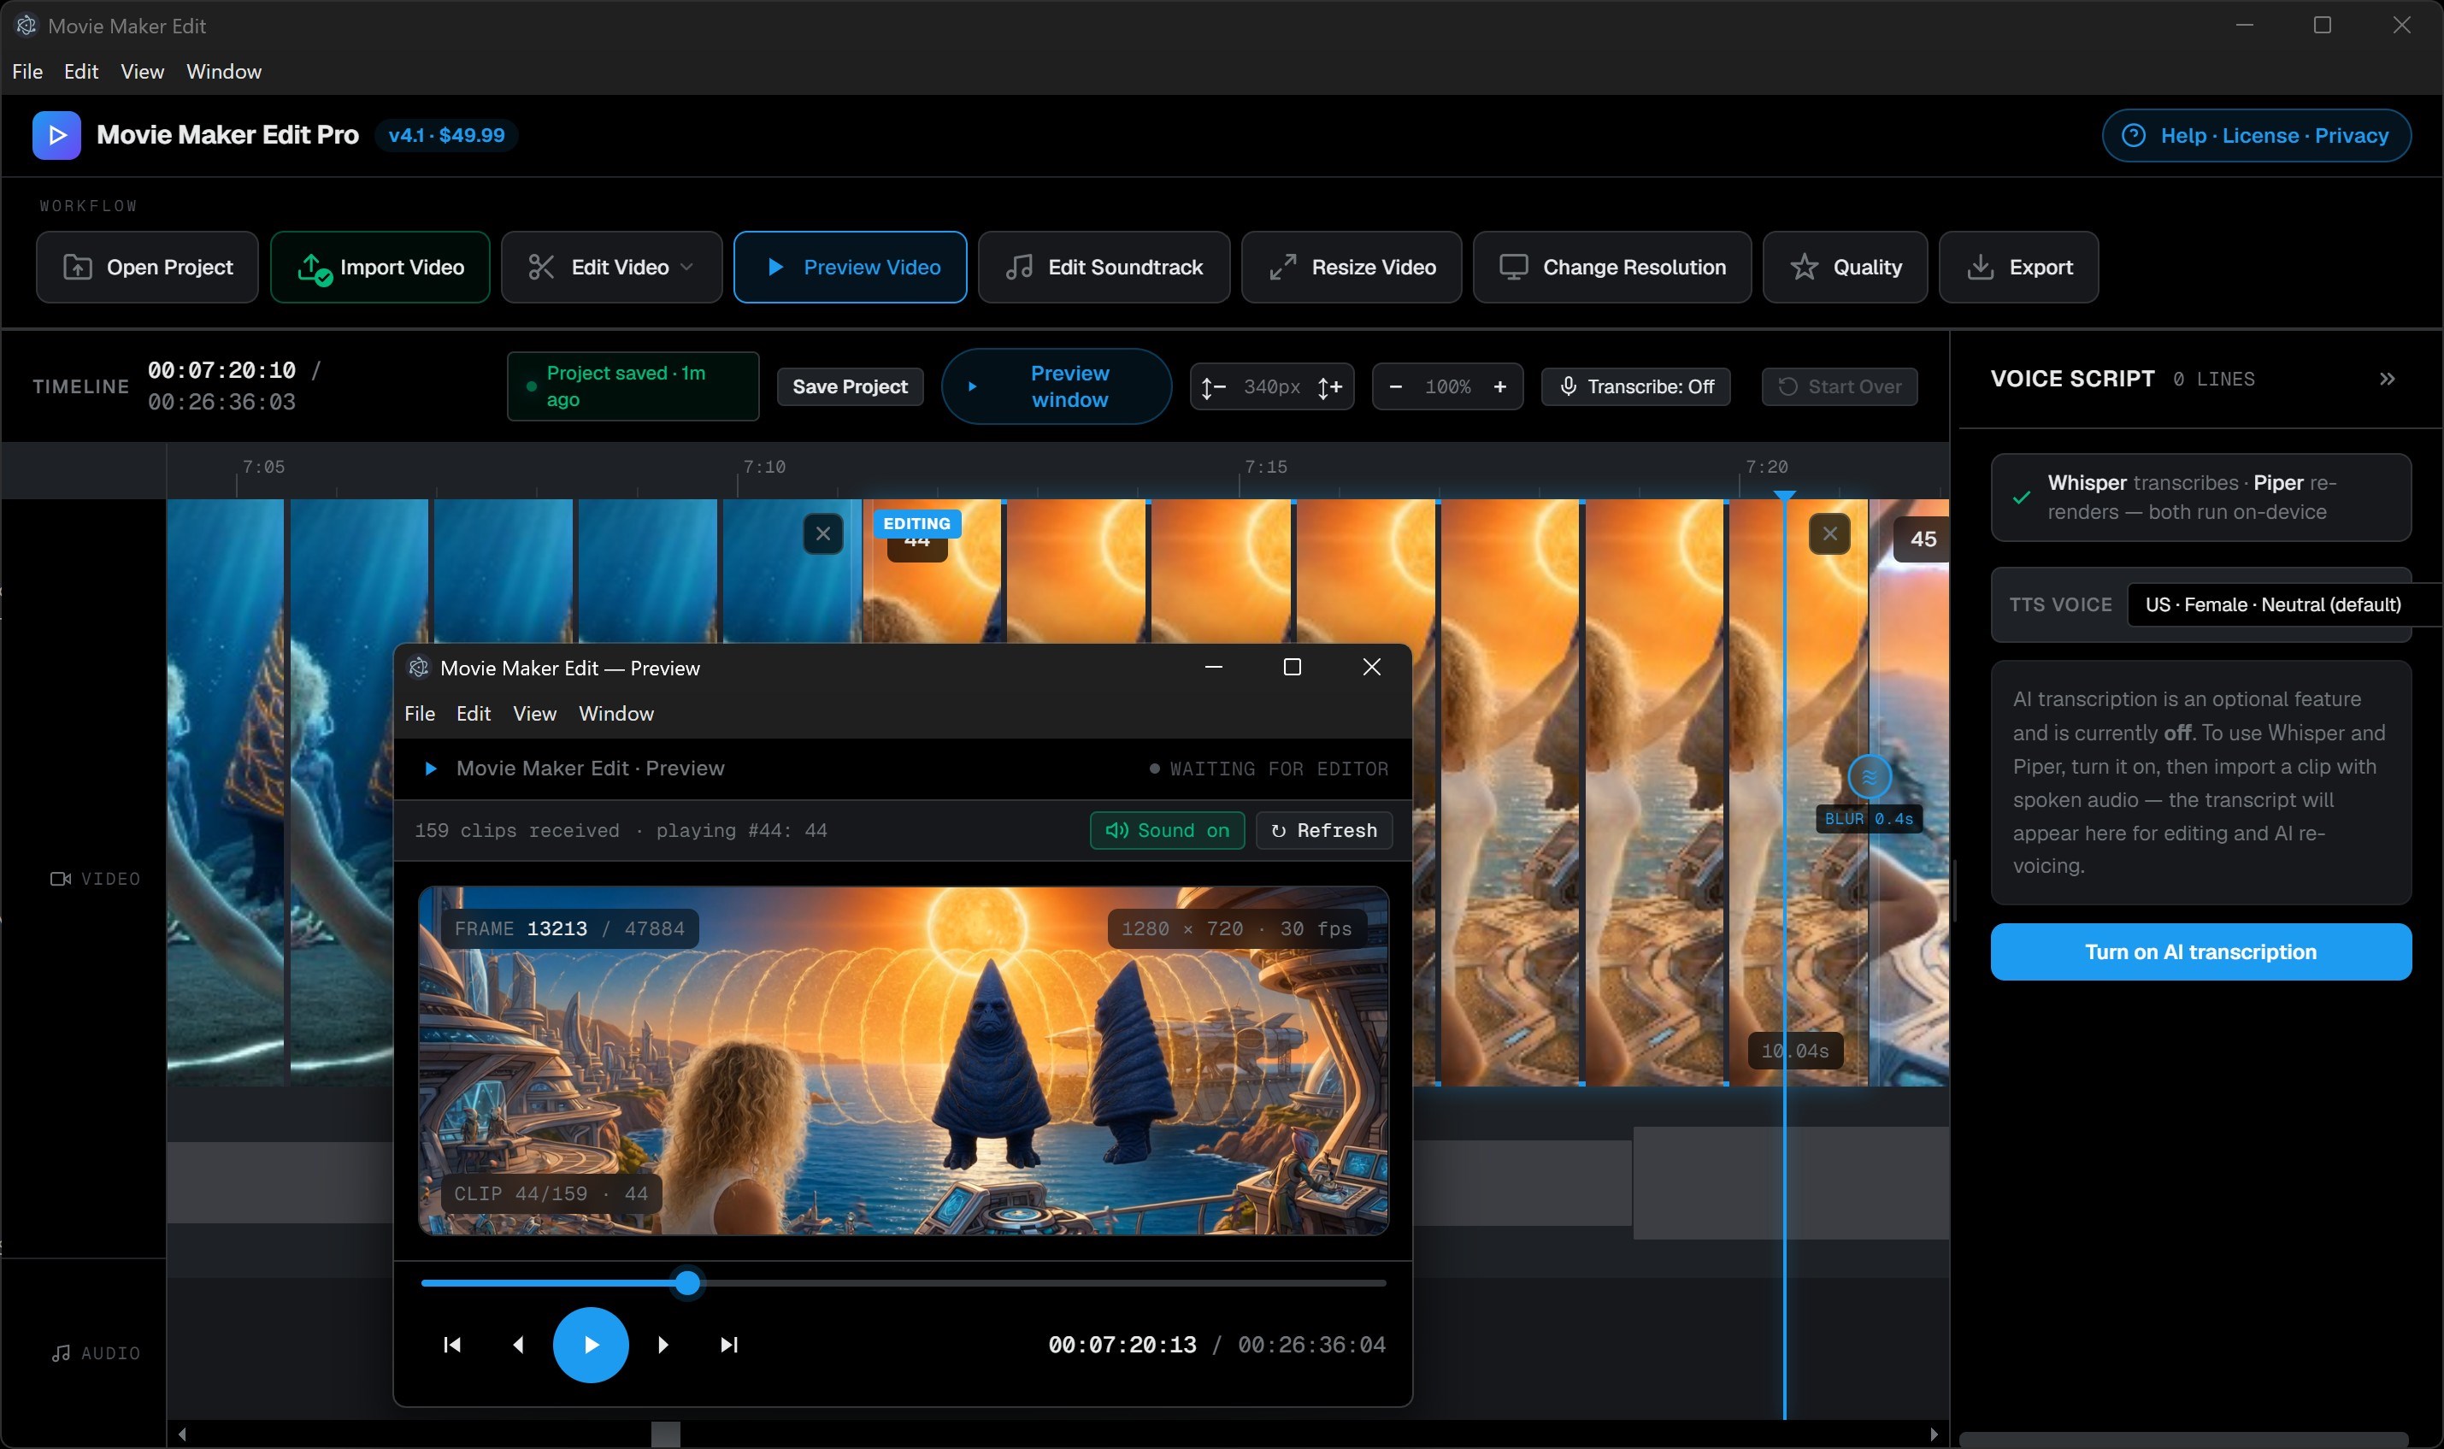Click the VIDEO track label icon
The height and width of the screenshot is (1449, 2444).
click(61, 879)
